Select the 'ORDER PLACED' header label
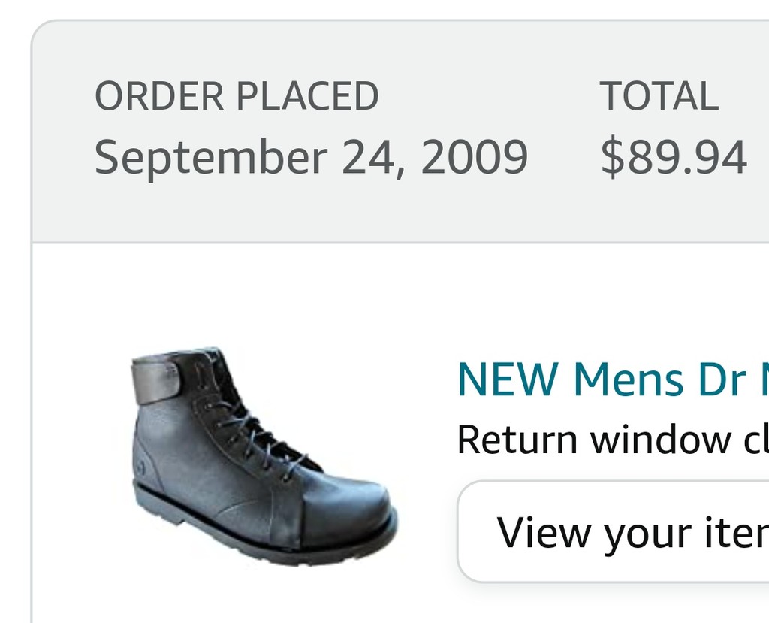Image resolution: width=769 pixels, height=623 pixels. [x=237, y=95]
